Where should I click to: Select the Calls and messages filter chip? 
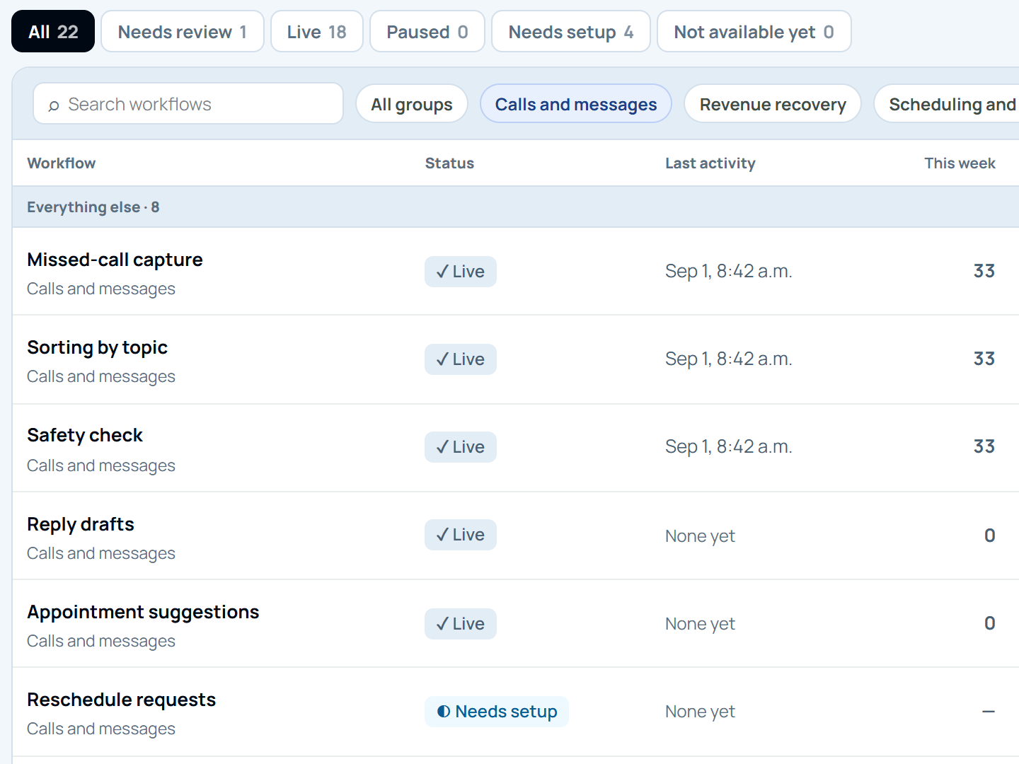[x=576, y=104]
